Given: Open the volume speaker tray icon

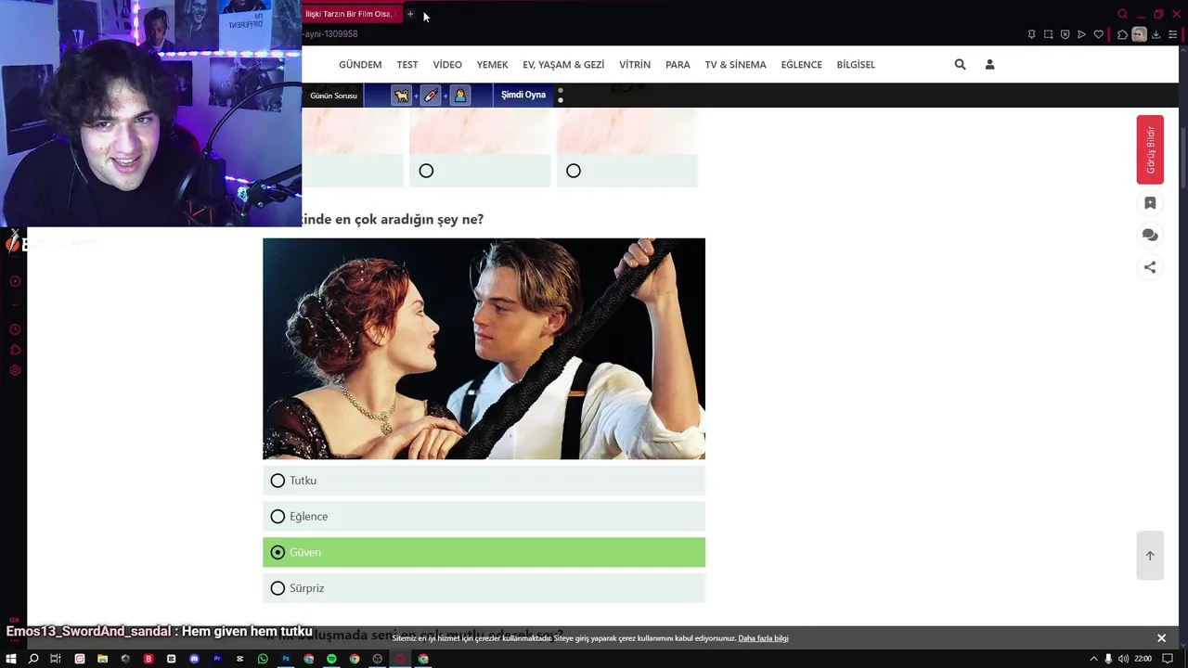Looking at the screenshot, I should (x=1123, y=659).
